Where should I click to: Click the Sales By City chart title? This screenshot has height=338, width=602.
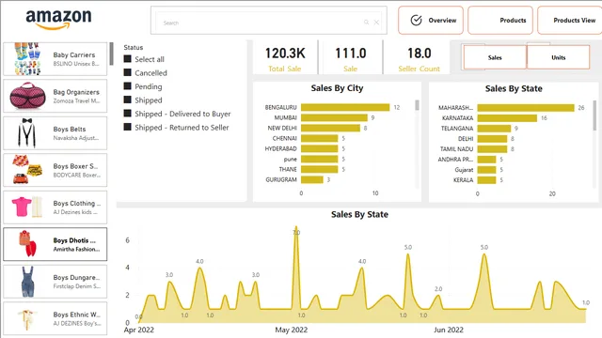pos(337,88)
